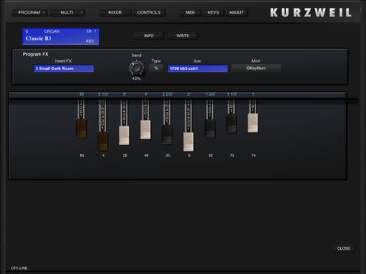
Task: Click the brown 5 1/3' drawbar handle
Action: click(103, 141)
